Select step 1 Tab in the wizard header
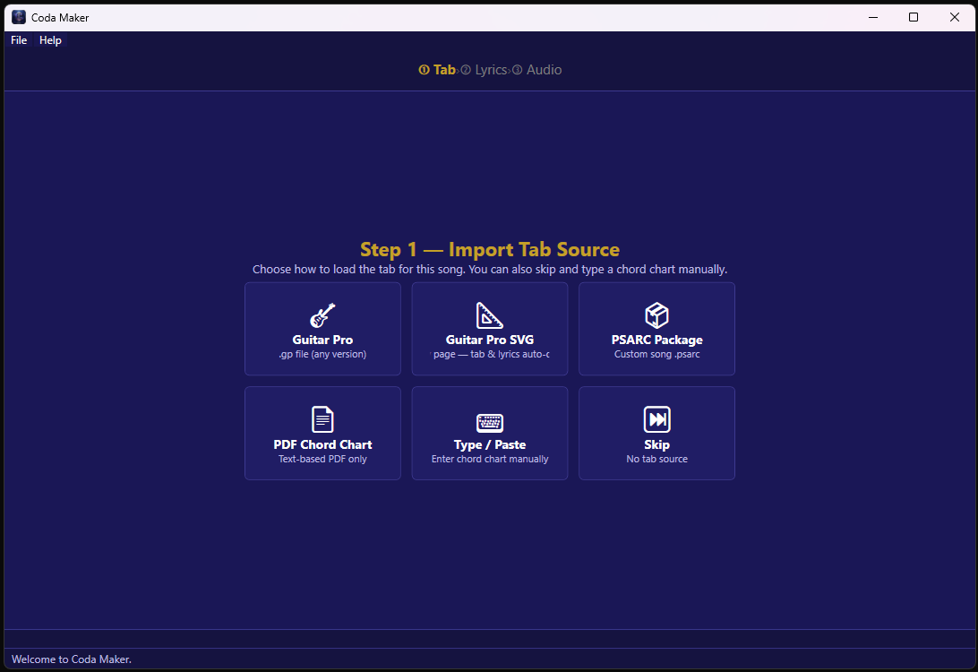 437,70
